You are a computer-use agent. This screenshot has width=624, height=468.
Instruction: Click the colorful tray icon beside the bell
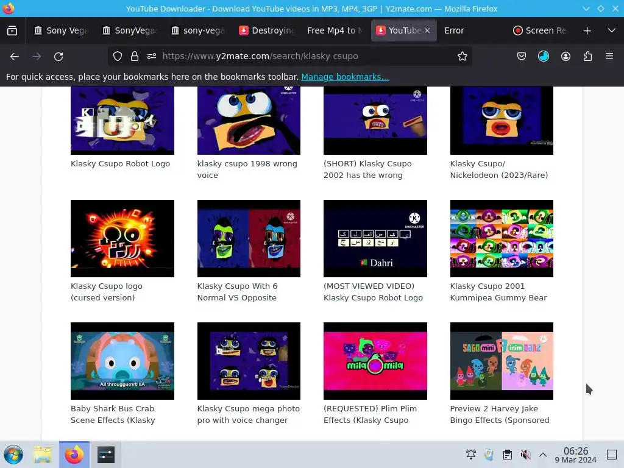pyautogui.click(x=489, y=454)
